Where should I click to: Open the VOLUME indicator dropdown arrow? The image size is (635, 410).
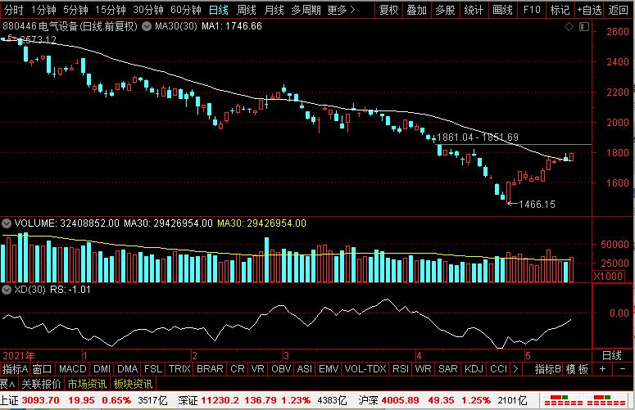tap(6, 223)
